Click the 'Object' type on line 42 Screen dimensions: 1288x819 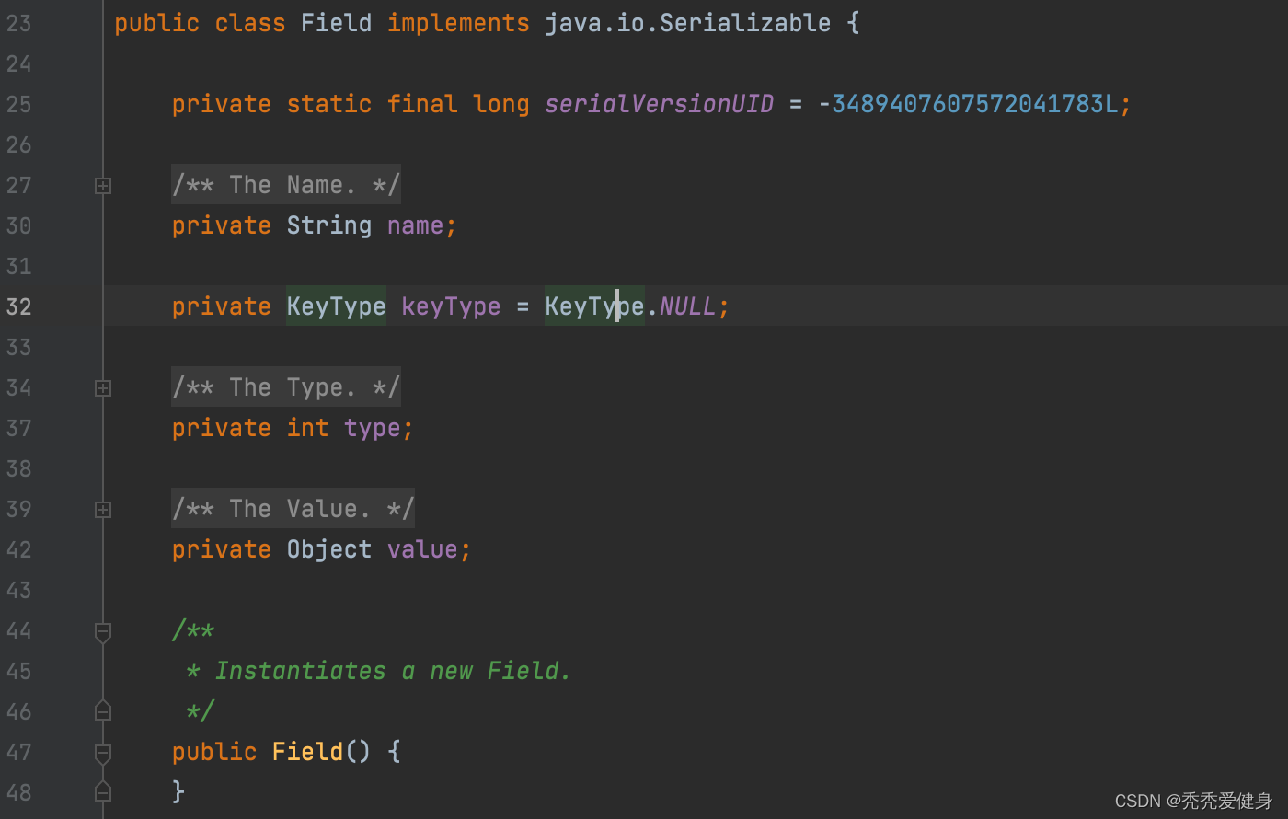coord(329,549)
